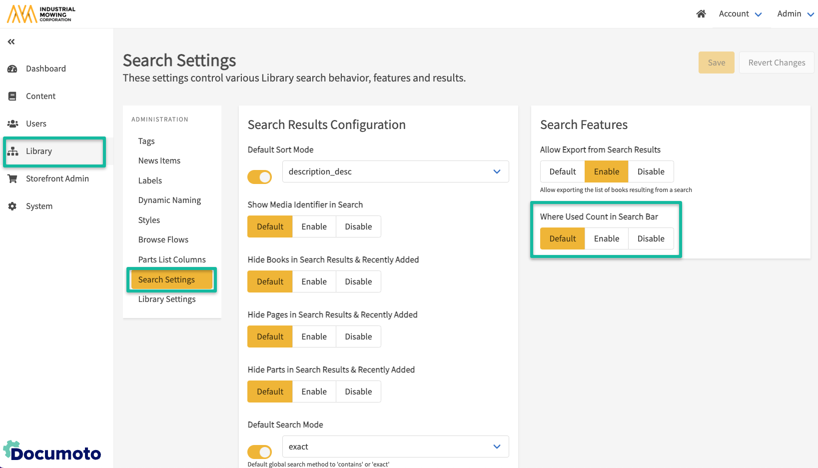Click the Dashboard gauge icon

(x=12, y=69)
